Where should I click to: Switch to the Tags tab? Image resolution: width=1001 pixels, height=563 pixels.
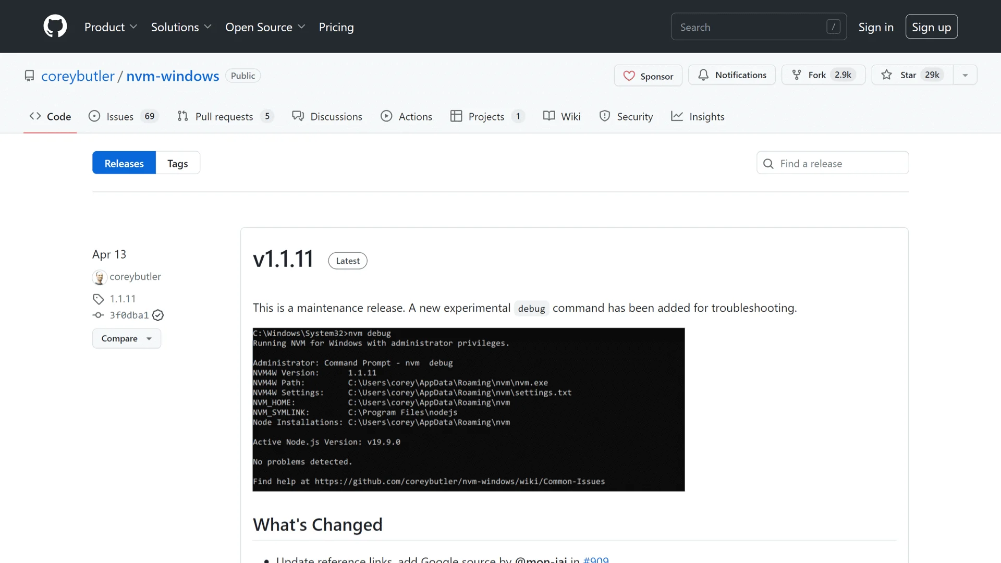(178, 163)
